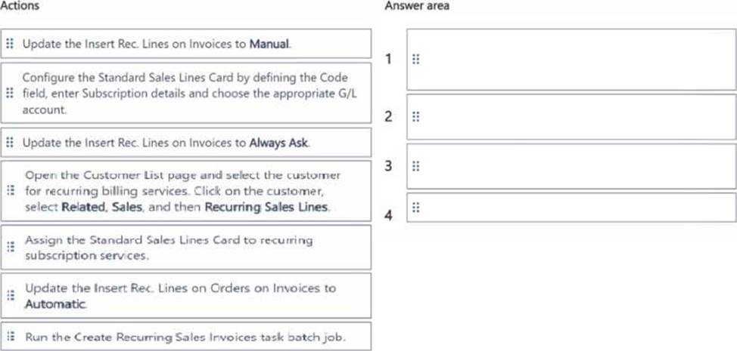Click drag handle of Always Ask action
The width and height of the screenshot is (737, 351).
[x=10, y=142]
